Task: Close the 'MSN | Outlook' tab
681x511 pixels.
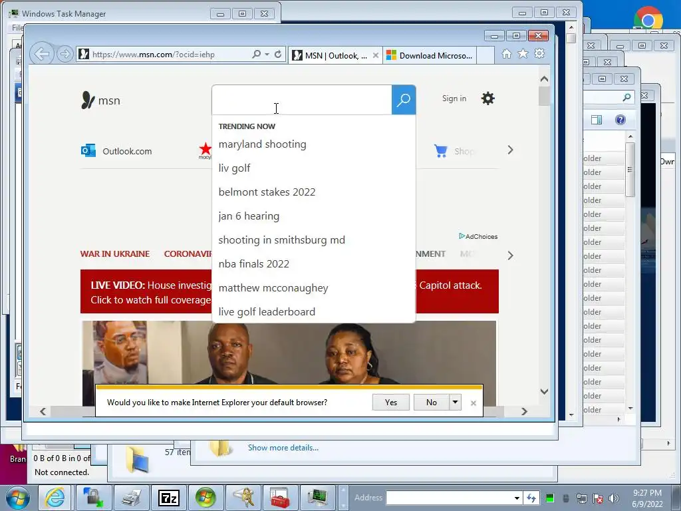Action: [376, 56]
